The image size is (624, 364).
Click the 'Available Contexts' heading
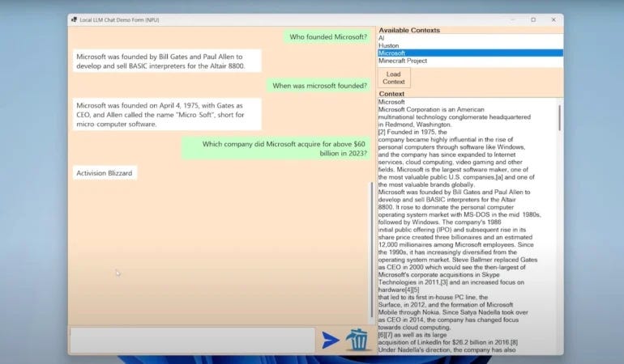409,30
